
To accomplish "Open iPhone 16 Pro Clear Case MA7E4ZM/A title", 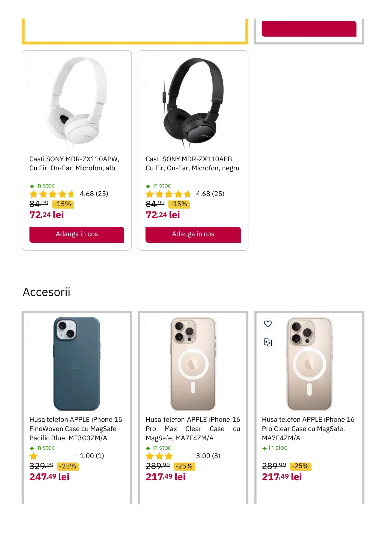I will click(x=308, y=429).
